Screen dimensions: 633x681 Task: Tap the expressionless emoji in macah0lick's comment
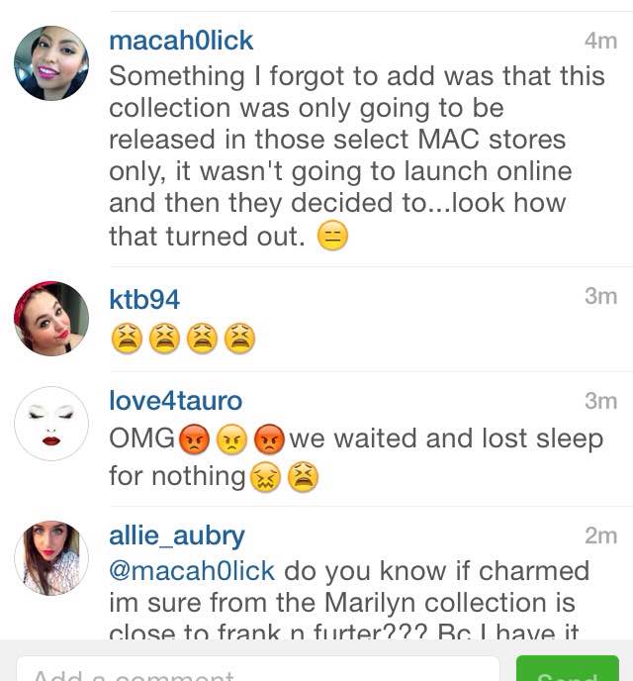point(332,236)
